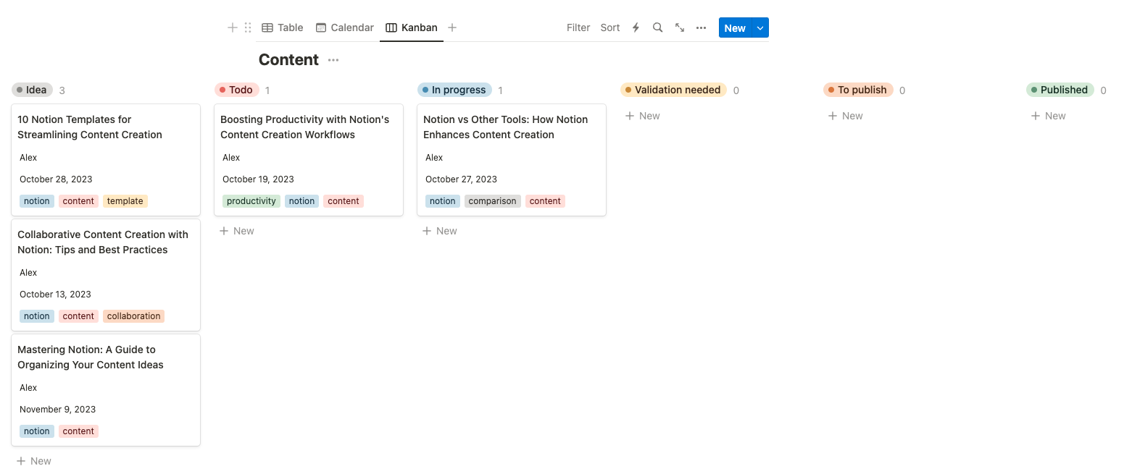Open search with the magnifier icon
Image resolution: width=1132 pixels, height=474 pixels.
pos(657,27)
